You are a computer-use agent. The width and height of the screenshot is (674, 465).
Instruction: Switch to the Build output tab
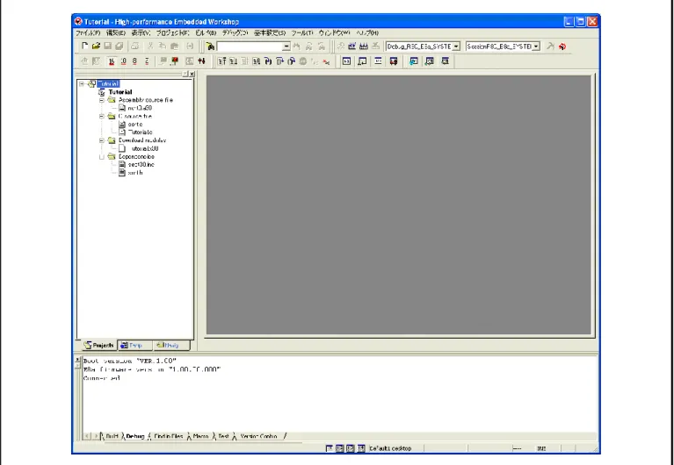pos(112,436)
